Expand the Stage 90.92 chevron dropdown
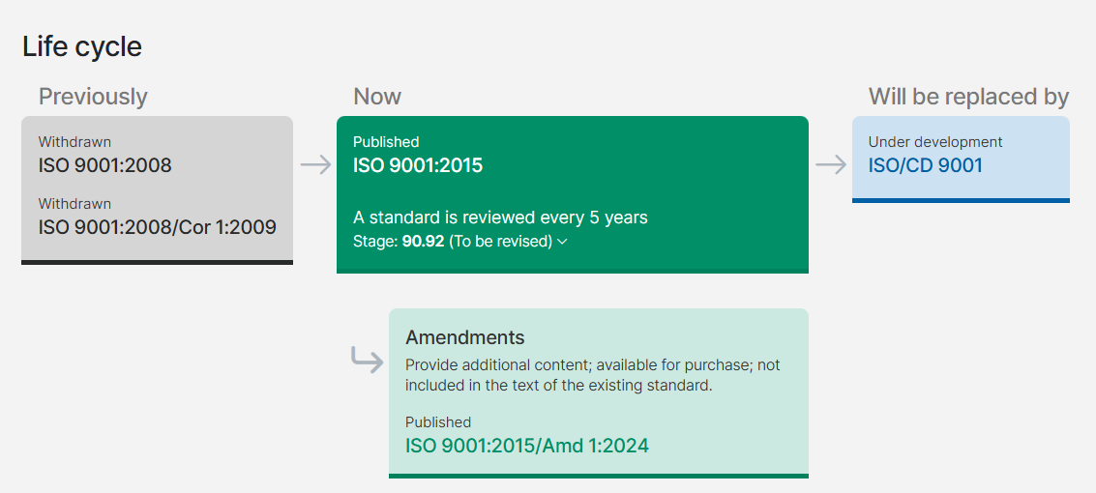 (x=562, y=242)
